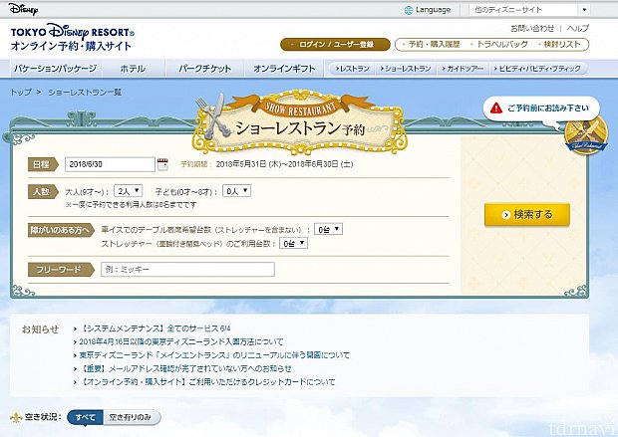This screenshot has height=437, width=618.
Task: Click the Show Restaurant round badge icon
Action: click(x=586, y=135)
